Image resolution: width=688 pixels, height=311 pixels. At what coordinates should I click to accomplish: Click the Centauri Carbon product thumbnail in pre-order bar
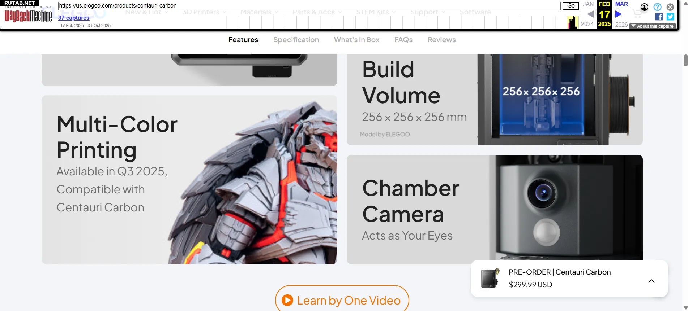pos(490,279)
